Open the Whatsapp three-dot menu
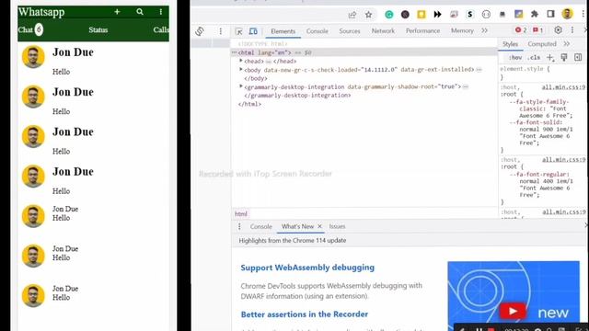Viewport: 589px width, 331px height. pyautogui.click(x=161, y=12)
